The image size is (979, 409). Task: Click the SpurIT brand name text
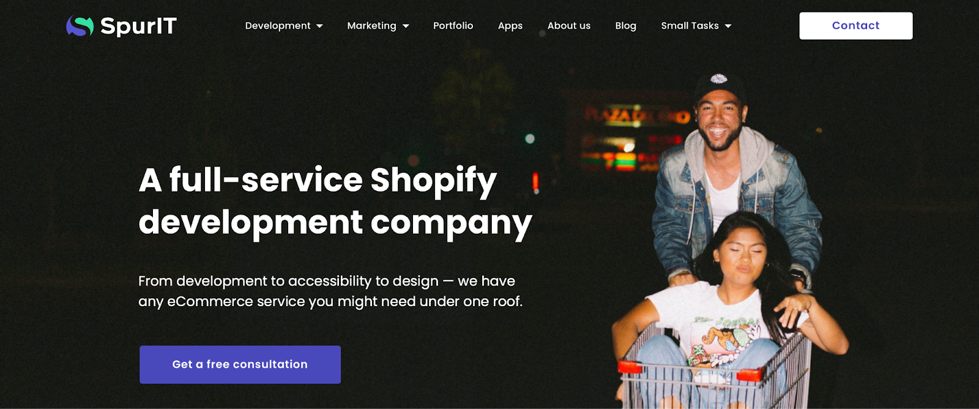tap(138, 26)
